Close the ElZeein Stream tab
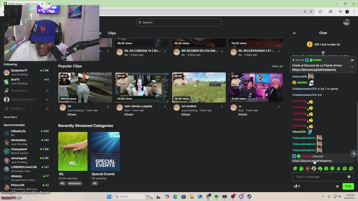Screen dimensions: 358x201 click(x=43, y=4)
